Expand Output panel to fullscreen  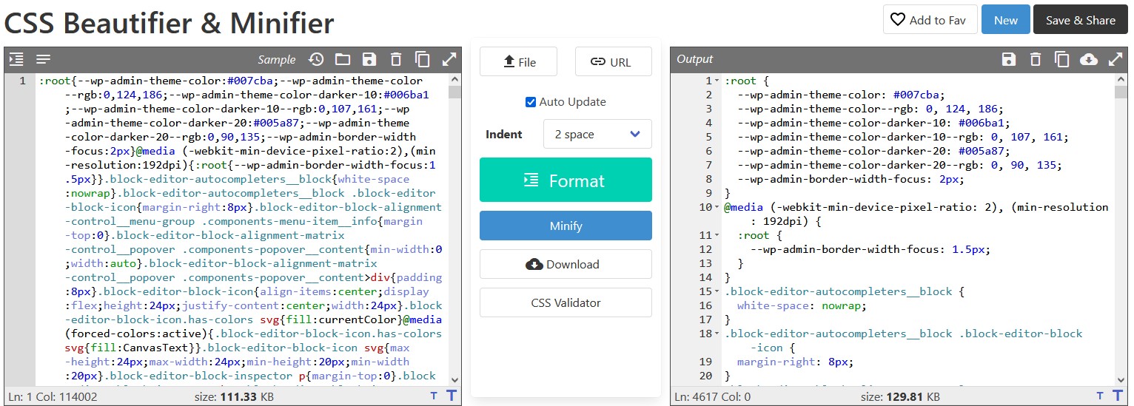1115,59
